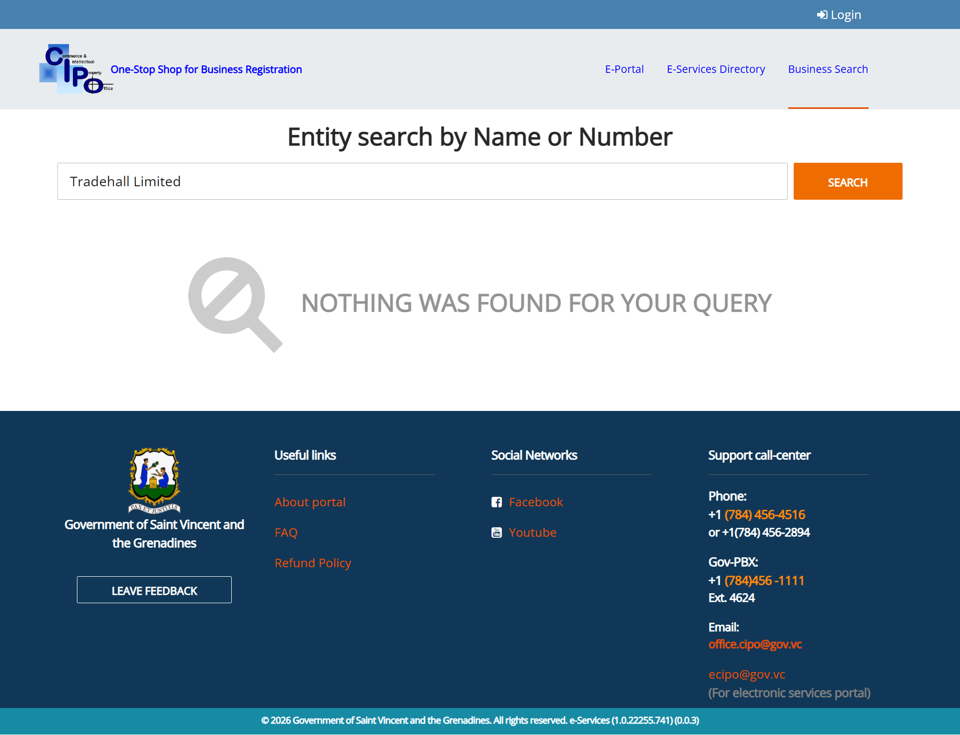Open the E-Portal menu item
The height and width of the screenshot is (735, 960).
pyautogui.click(x=624, y=69)
